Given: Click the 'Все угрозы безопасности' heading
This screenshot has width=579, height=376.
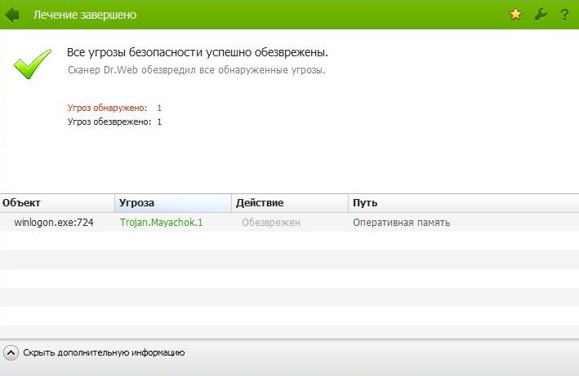Looking at the screenshot, I should click(197, 52).
